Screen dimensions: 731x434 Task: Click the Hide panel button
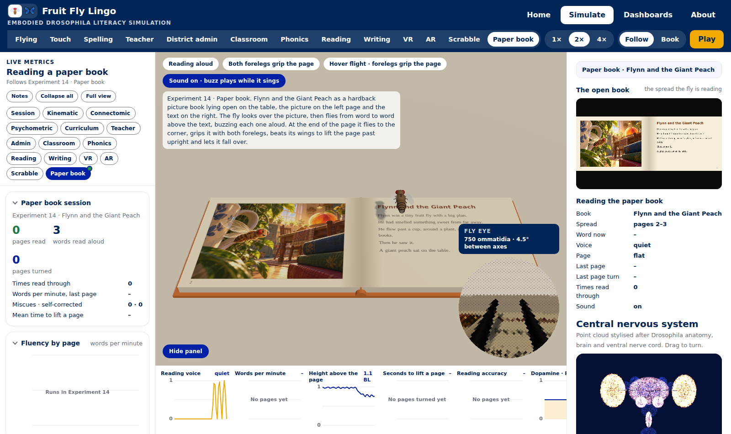pyautogui.click(x=185, y=351)
